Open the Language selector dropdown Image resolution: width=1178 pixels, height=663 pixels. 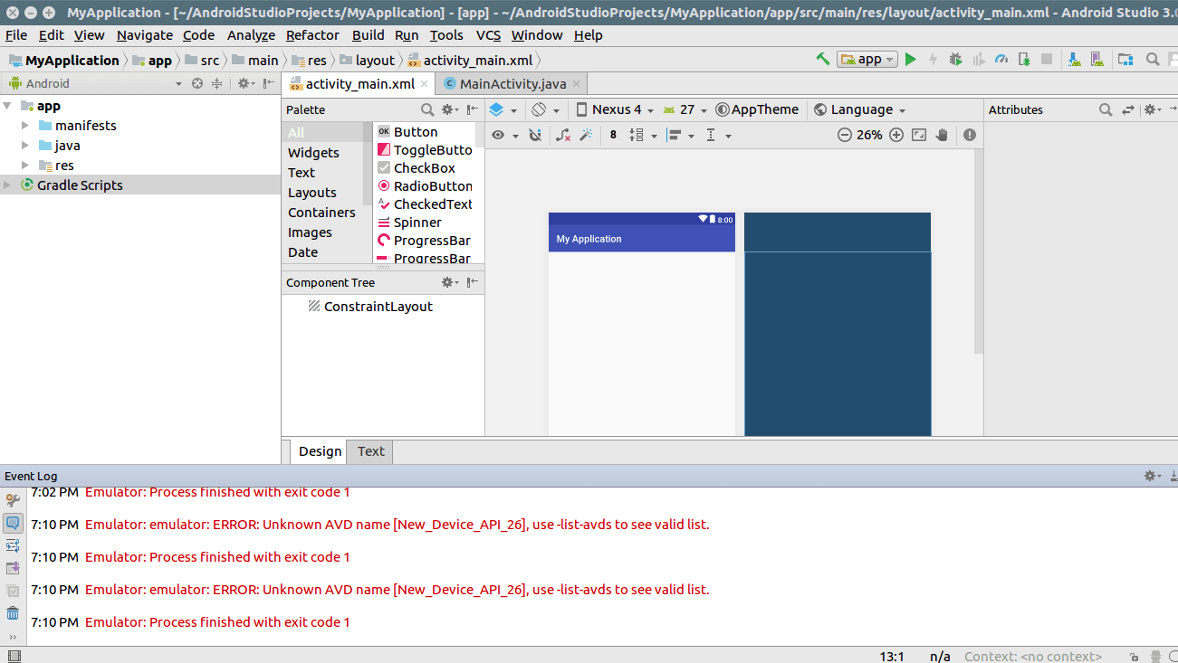pos(858,109)
